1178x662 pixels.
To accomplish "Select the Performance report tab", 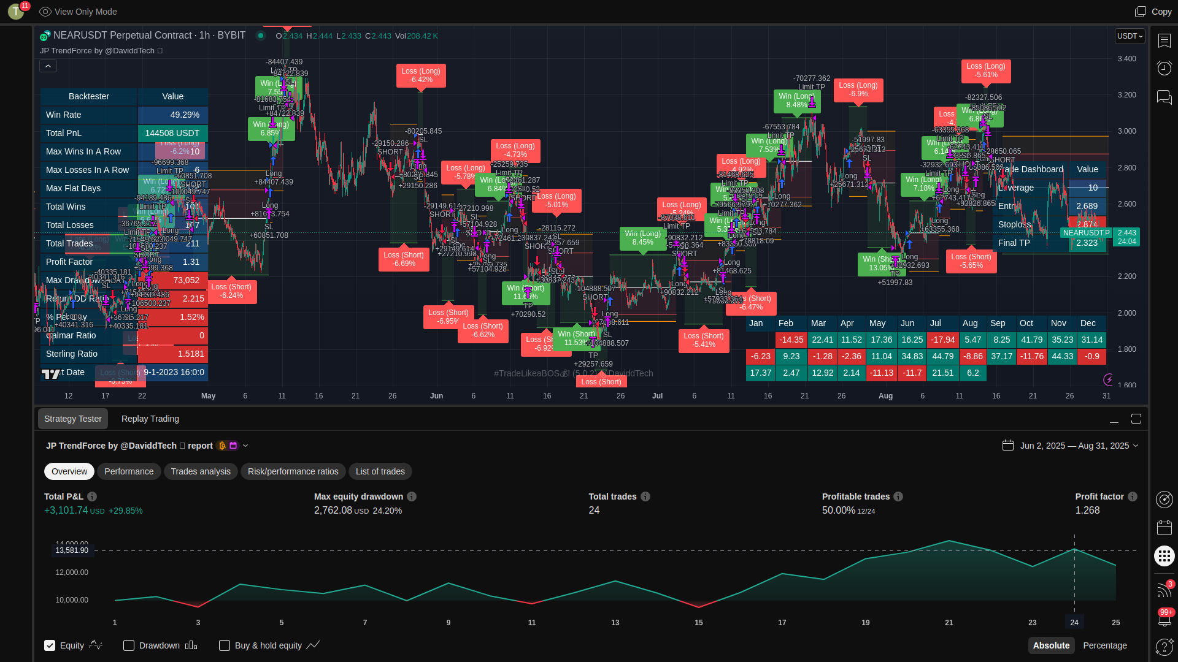I will (x=129, y=471).
